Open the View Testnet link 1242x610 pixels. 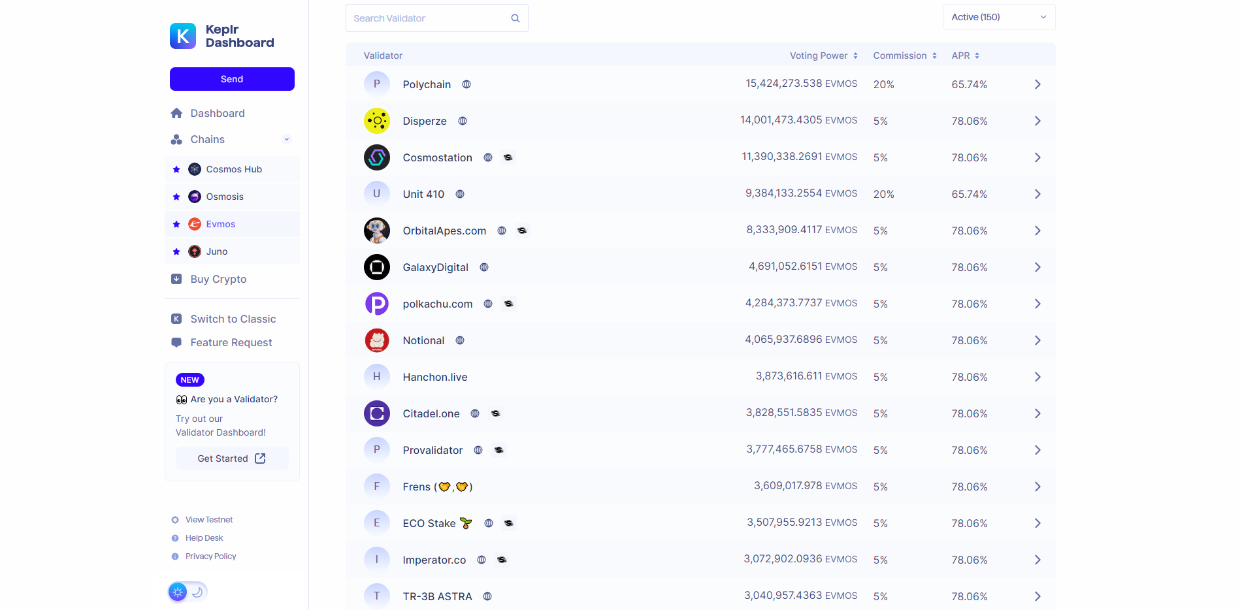209,520
